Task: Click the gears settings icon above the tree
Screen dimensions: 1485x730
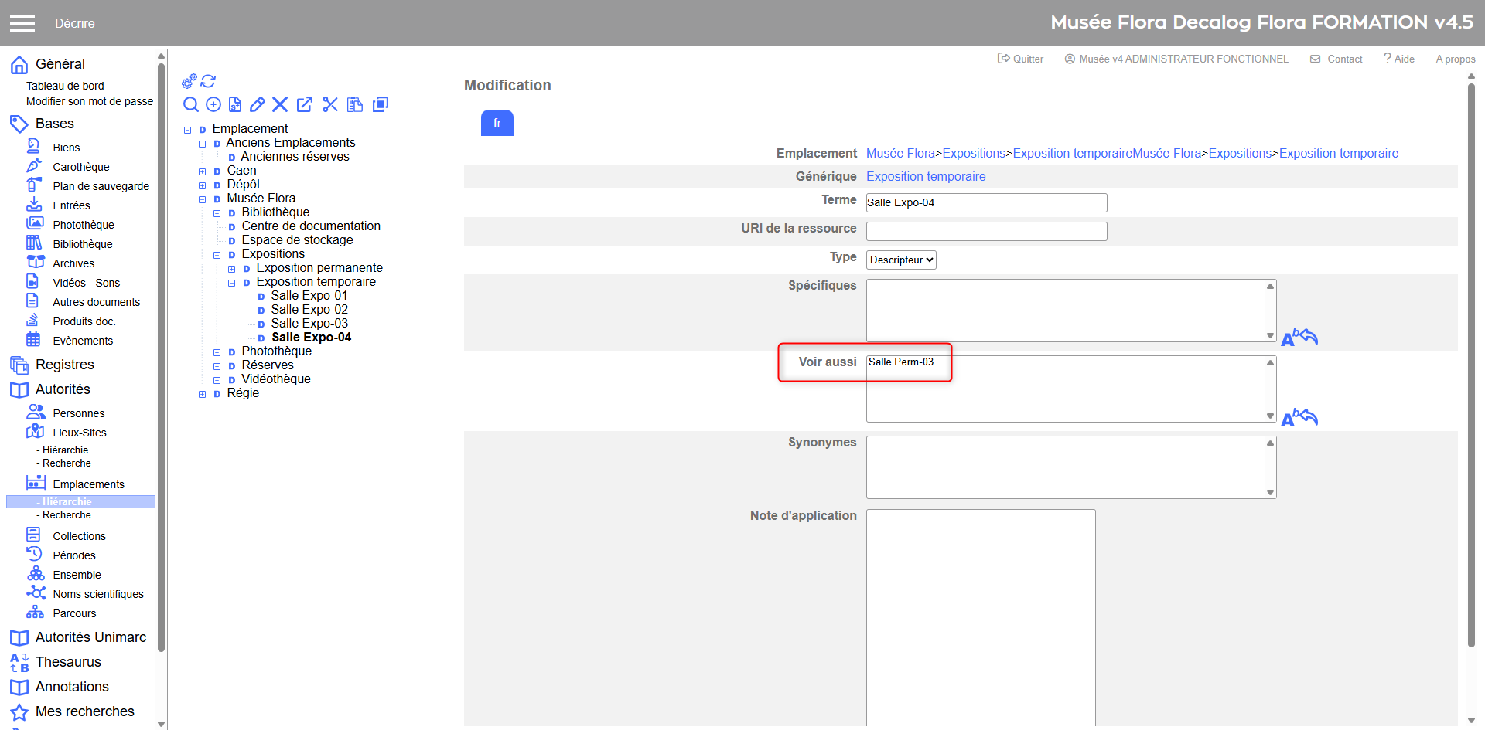Action: 189,81
